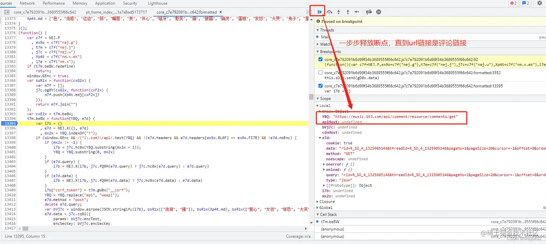This screenshot has height=244, width=546.
Task: Switch to the Network tab
Action: click(27, 3)
